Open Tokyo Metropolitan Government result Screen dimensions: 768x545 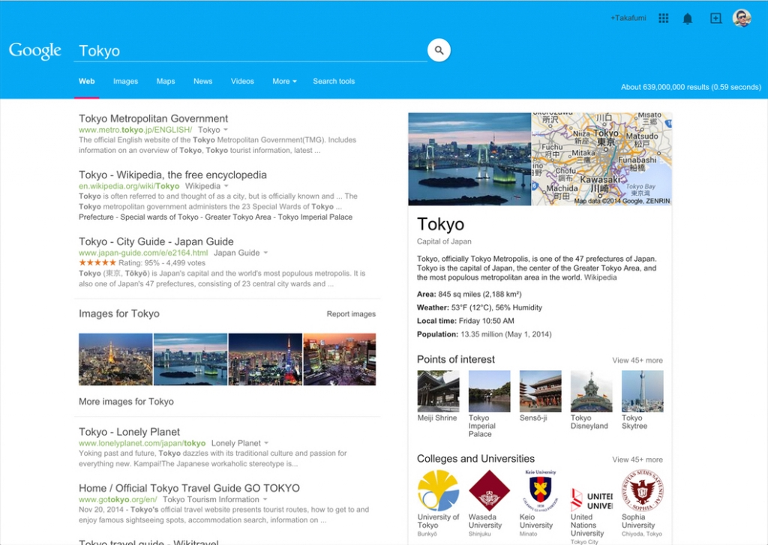pos(153,118)
